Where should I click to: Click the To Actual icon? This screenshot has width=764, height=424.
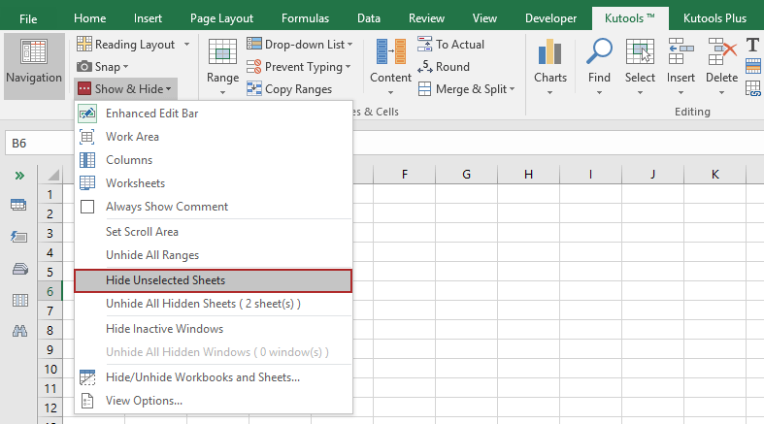(x=425, y=44)
